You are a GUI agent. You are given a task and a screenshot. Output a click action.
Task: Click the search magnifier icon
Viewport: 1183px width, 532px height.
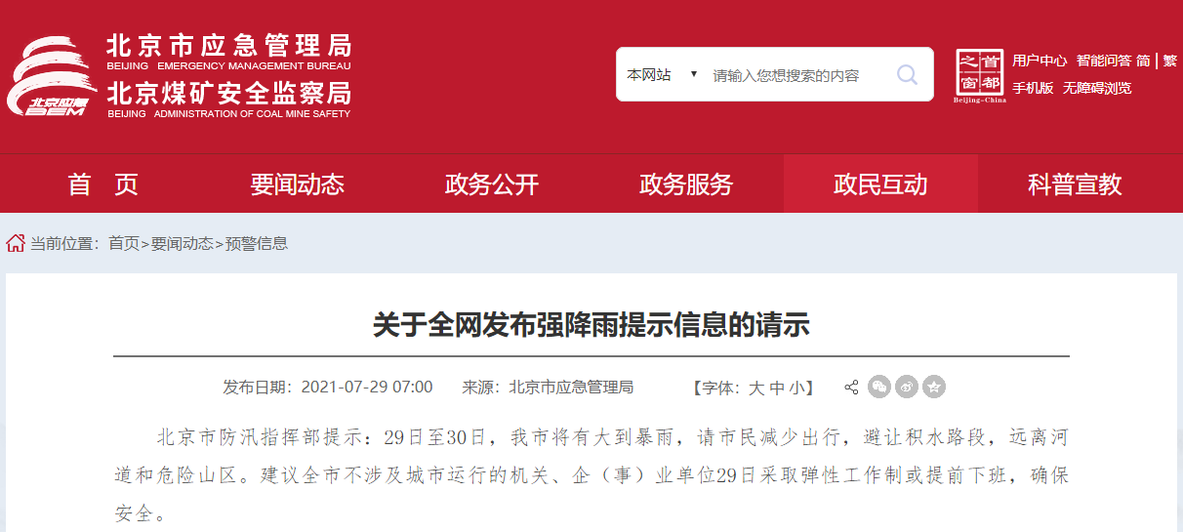tap(907, 75)
